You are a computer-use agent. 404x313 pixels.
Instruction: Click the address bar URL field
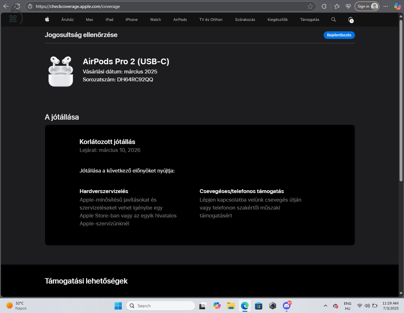tap(171, 6)
